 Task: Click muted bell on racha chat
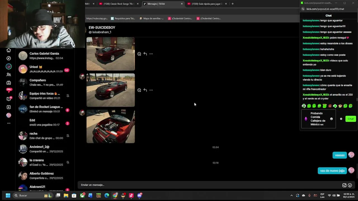click(x=68, y=136)
